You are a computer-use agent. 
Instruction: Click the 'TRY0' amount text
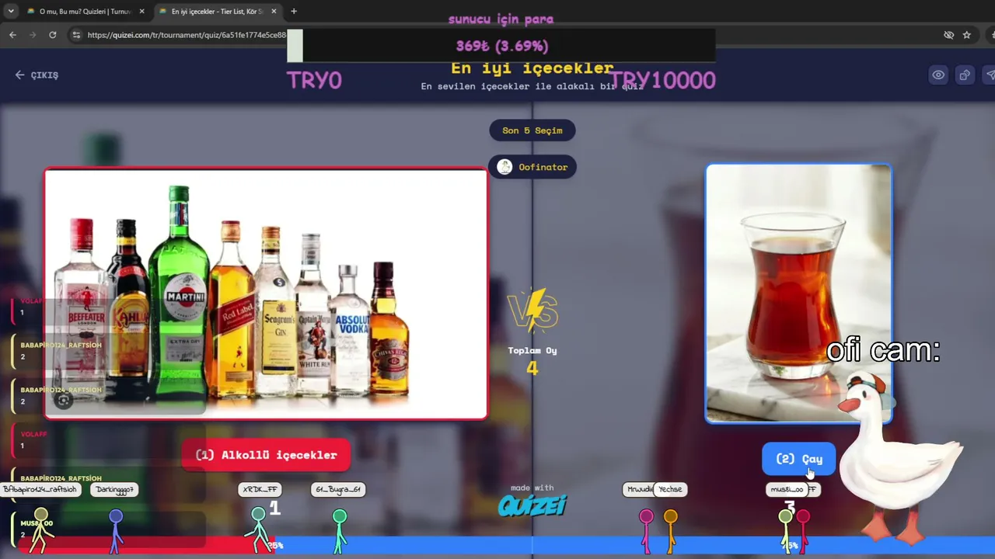coord(314,80)
